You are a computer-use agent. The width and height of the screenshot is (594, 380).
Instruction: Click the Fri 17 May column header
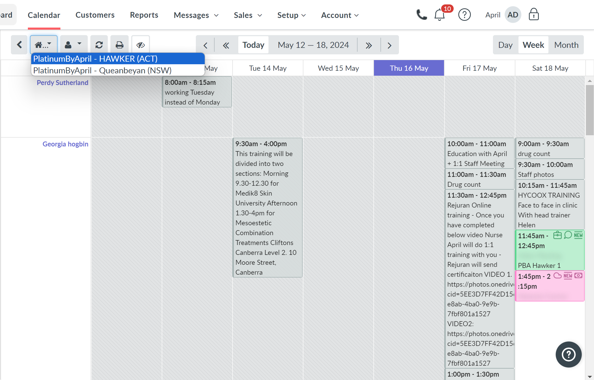coord(479,68)
